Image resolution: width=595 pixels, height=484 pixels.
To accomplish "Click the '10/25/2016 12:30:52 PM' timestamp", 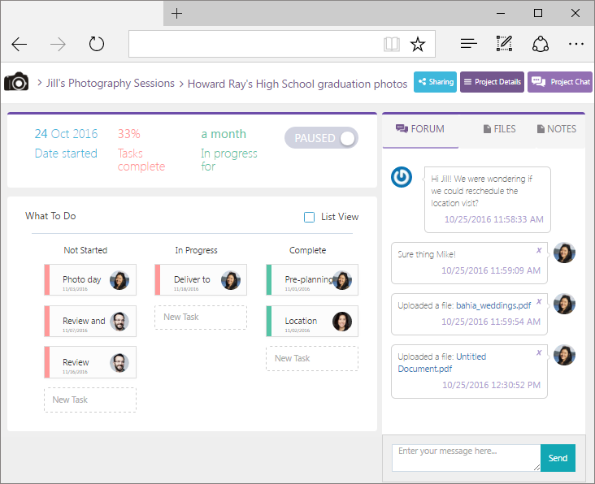I will click(x=491, y=385).
